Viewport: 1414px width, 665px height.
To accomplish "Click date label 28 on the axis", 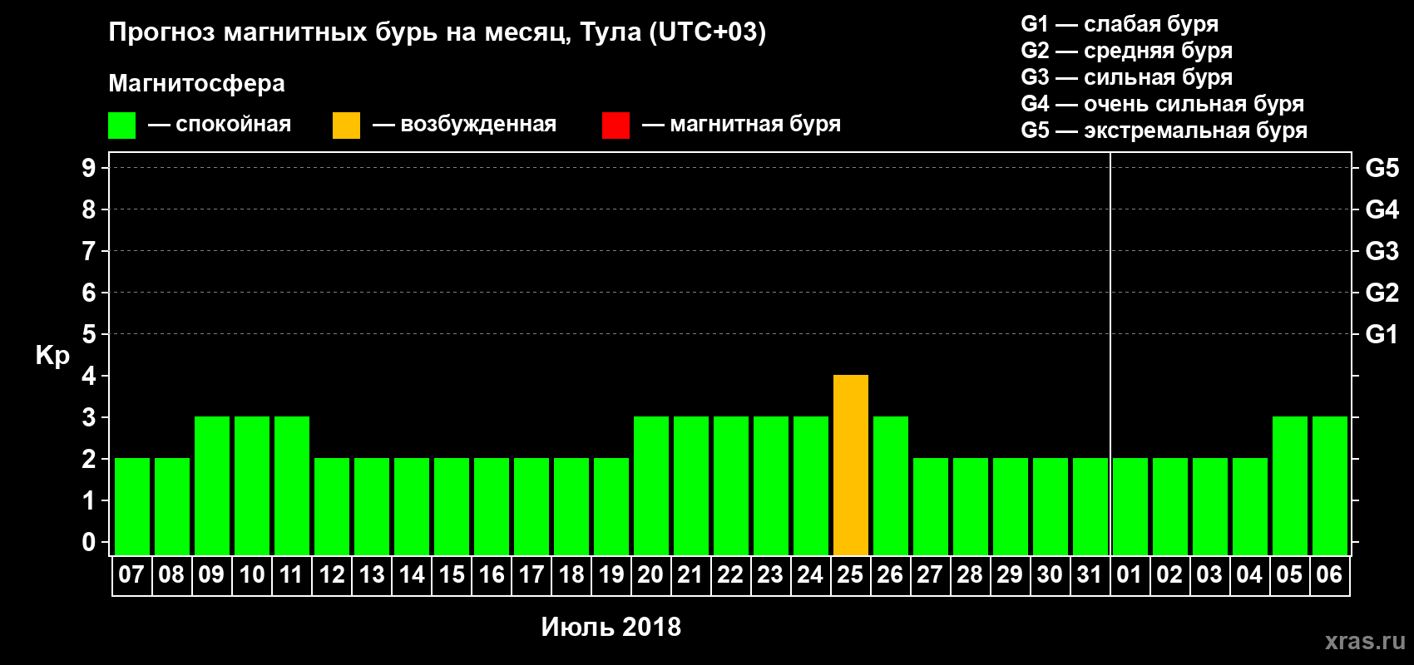I will pyautogui.click(x=970, y=574).
